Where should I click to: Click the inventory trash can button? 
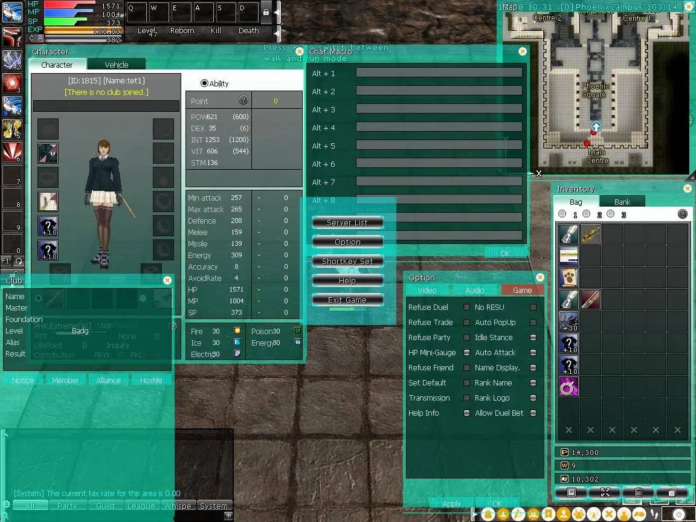(638, 492)
